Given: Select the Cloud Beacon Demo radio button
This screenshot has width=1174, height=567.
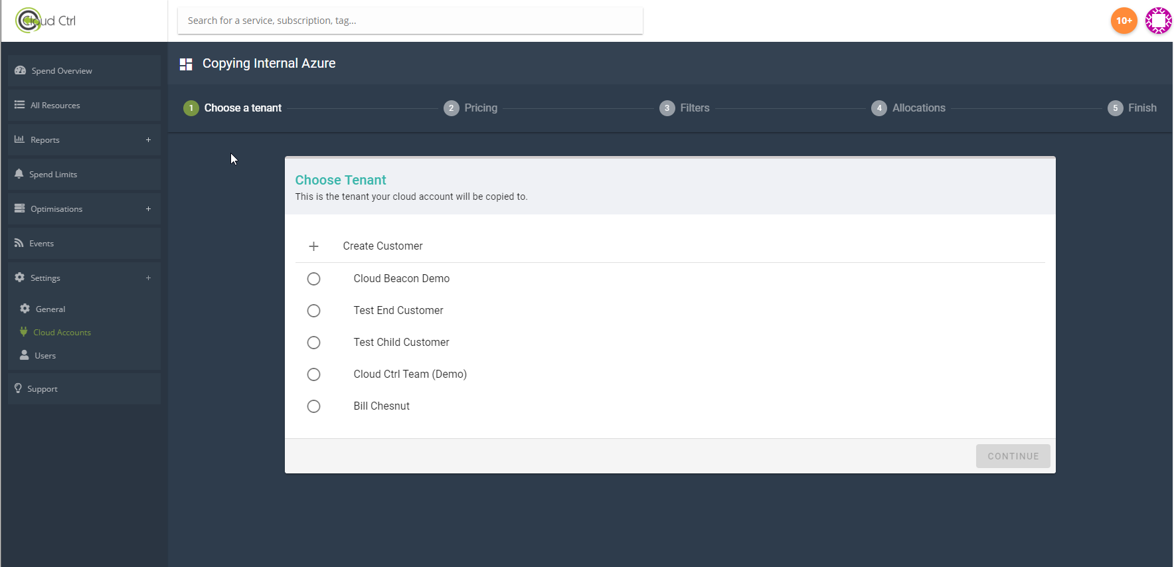Looking at the screenshot, I should (x=313, y=279).
